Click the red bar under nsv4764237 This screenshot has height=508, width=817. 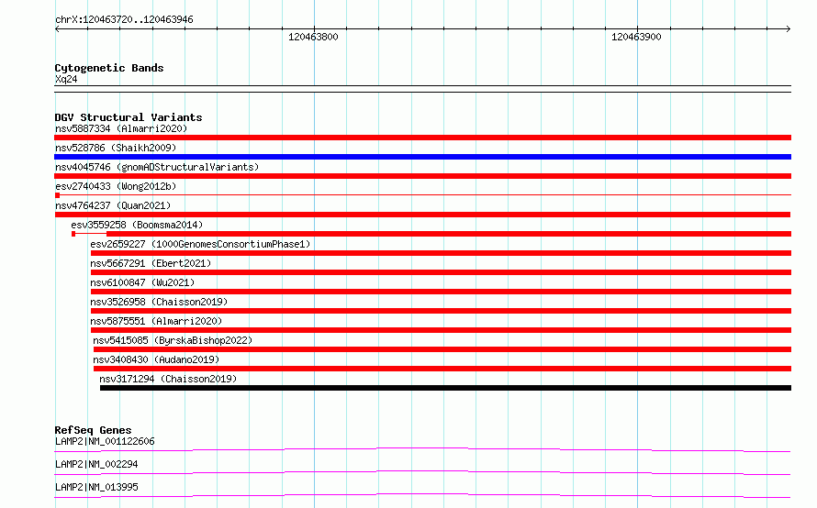tap(422, 215)
